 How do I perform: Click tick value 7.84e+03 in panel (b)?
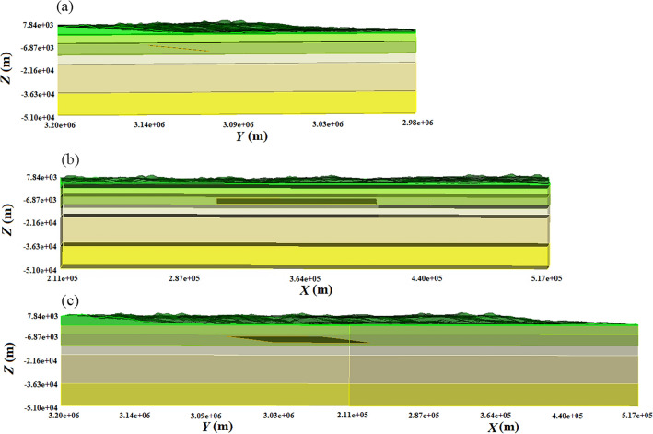pyautogui.click(x=41, y=177)
